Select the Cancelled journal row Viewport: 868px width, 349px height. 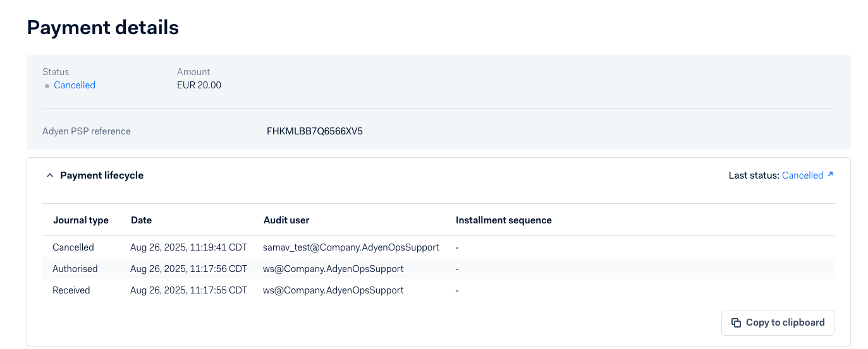pyautogui.click(x=73, y=247)
